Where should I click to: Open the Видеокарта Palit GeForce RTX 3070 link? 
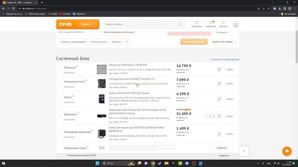pos(137,112)
